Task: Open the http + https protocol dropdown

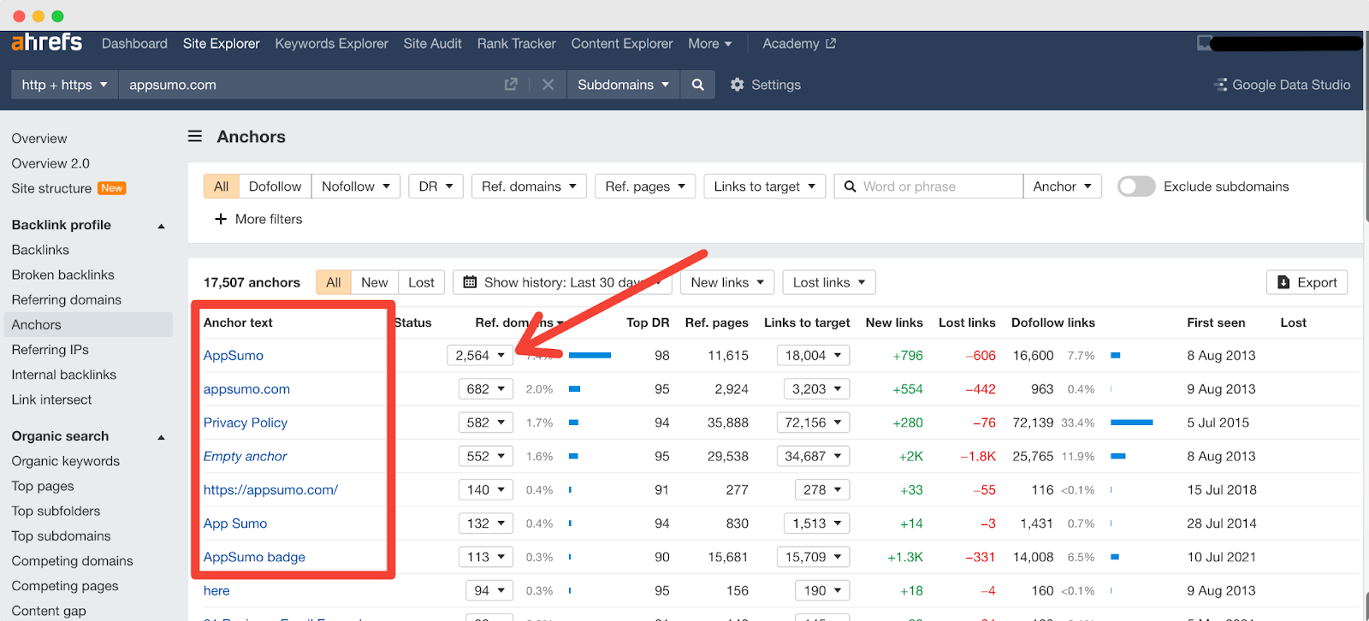Action: pyautogui.click(x=64, y=85)
